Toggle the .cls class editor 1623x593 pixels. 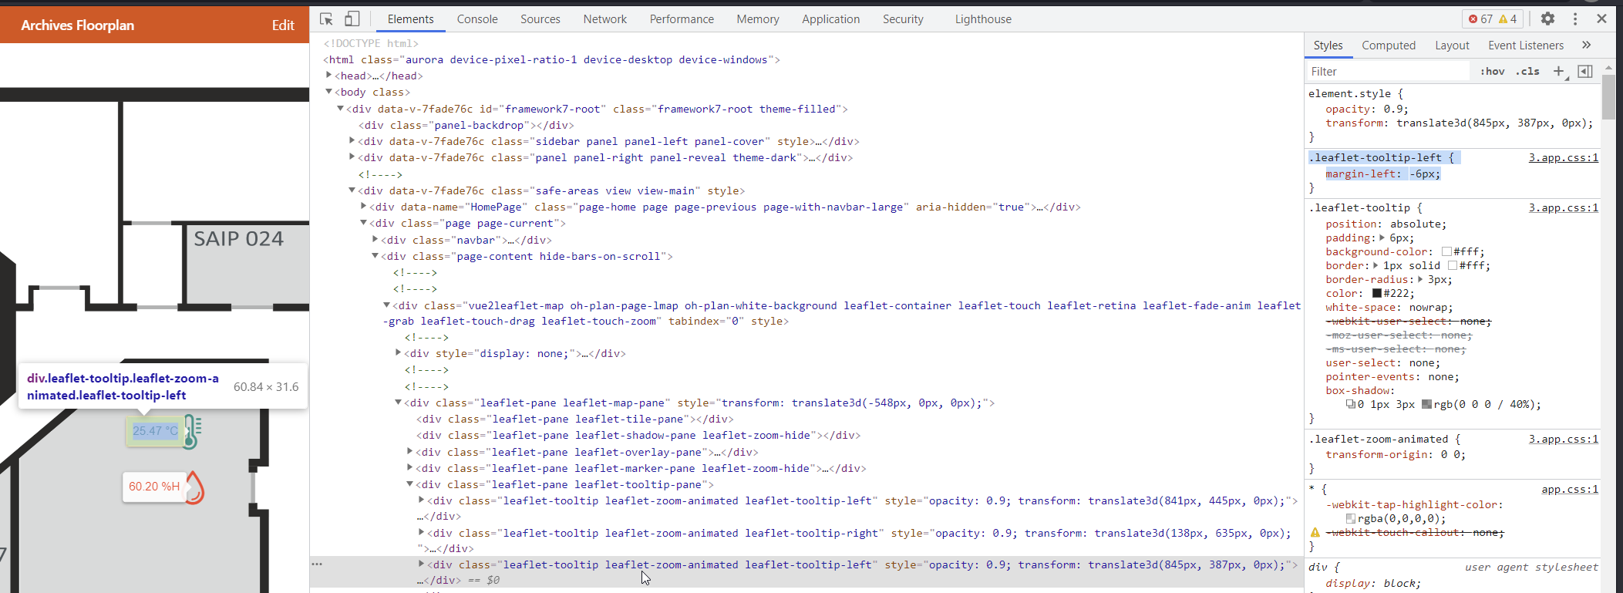tap(1527, 71)
